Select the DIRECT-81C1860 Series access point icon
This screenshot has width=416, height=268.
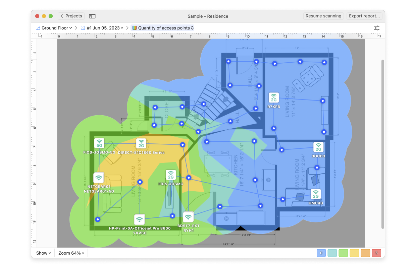(x=141, y=143)
